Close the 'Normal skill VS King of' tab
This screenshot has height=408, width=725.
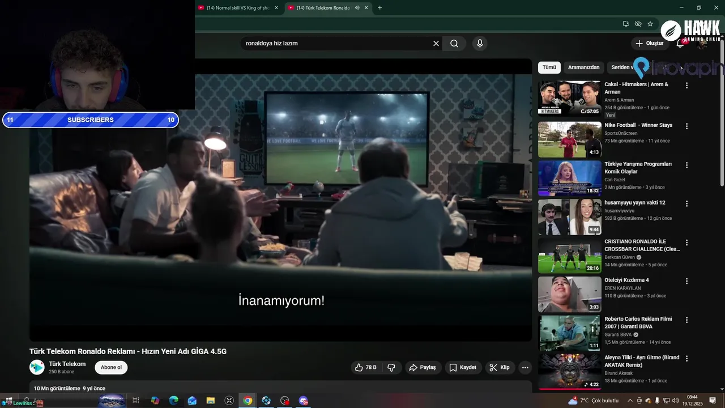click(276, 7)
